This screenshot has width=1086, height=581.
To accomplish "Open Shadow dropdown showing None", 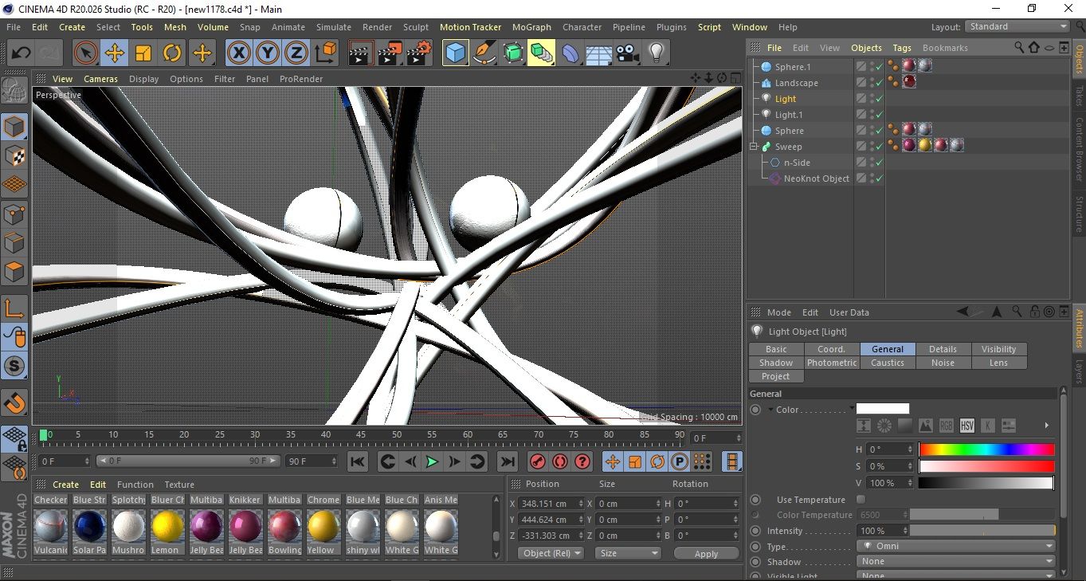I will click(956, 562).
